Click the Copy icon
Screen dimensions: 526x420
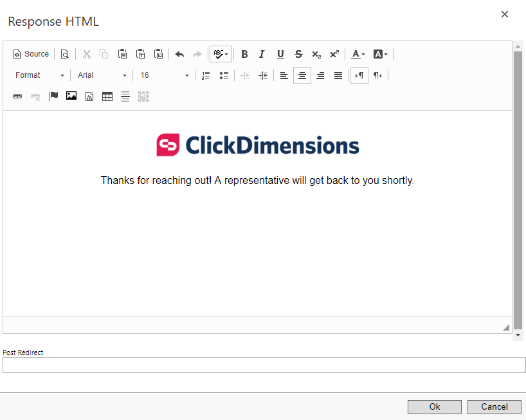pyautogui.click(x=104, y=54)
